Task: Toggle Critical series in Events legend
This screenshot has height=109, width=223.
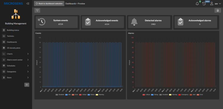Action: pos(83,95)
